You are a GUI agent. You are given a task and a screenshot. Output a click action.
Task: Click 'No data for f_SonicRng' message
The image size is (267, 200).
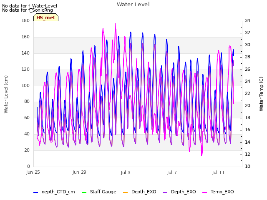28,10
